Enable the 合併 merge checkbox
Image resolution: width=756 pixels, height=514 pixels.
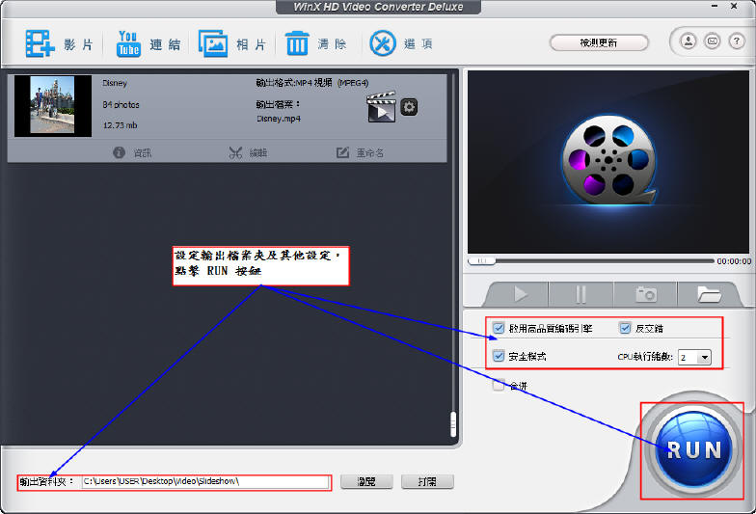[499, 386]
